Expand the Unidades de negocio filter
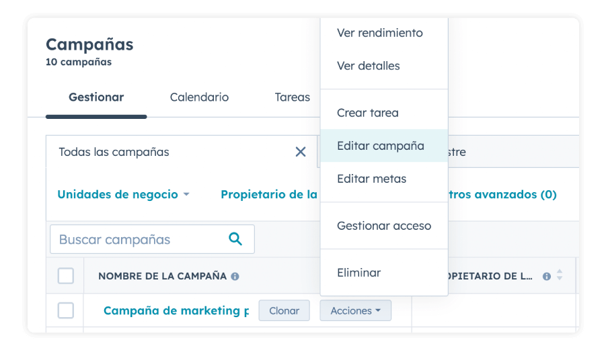 pyautogui.click(x=123, y=195)
